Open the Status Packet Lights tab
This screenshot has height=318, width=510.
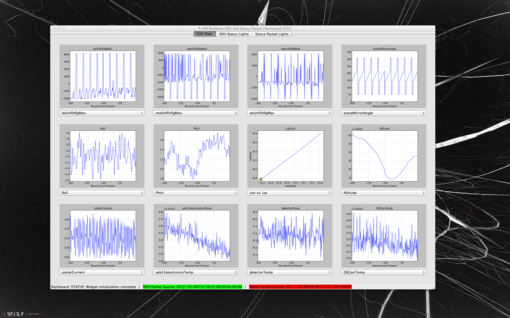click(271, 34)
